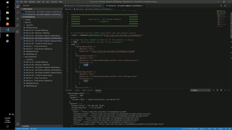Expand the .vscode folder

[x=28, y=19]
